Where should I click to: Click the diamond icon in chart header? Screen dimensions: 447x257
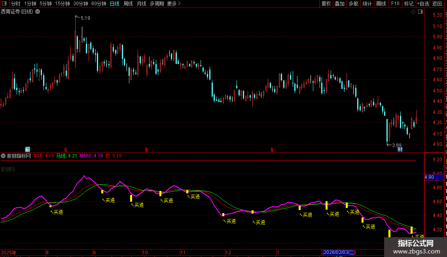pos(413,12)
